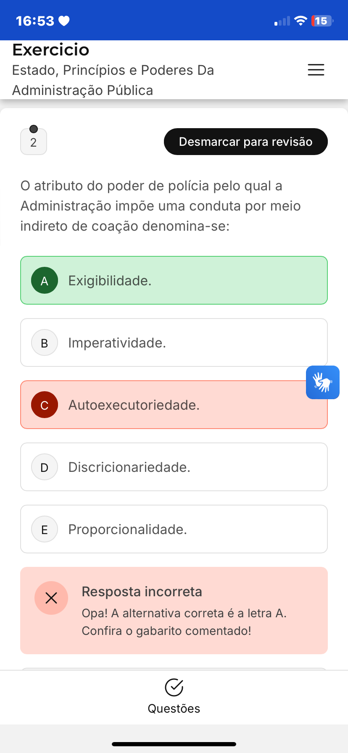
Task: Select answer letter C circle
Action: [x=45, y=405]
